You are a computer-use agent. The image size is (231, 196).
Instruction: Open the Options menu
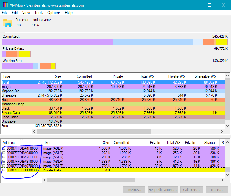click(54, 13)
